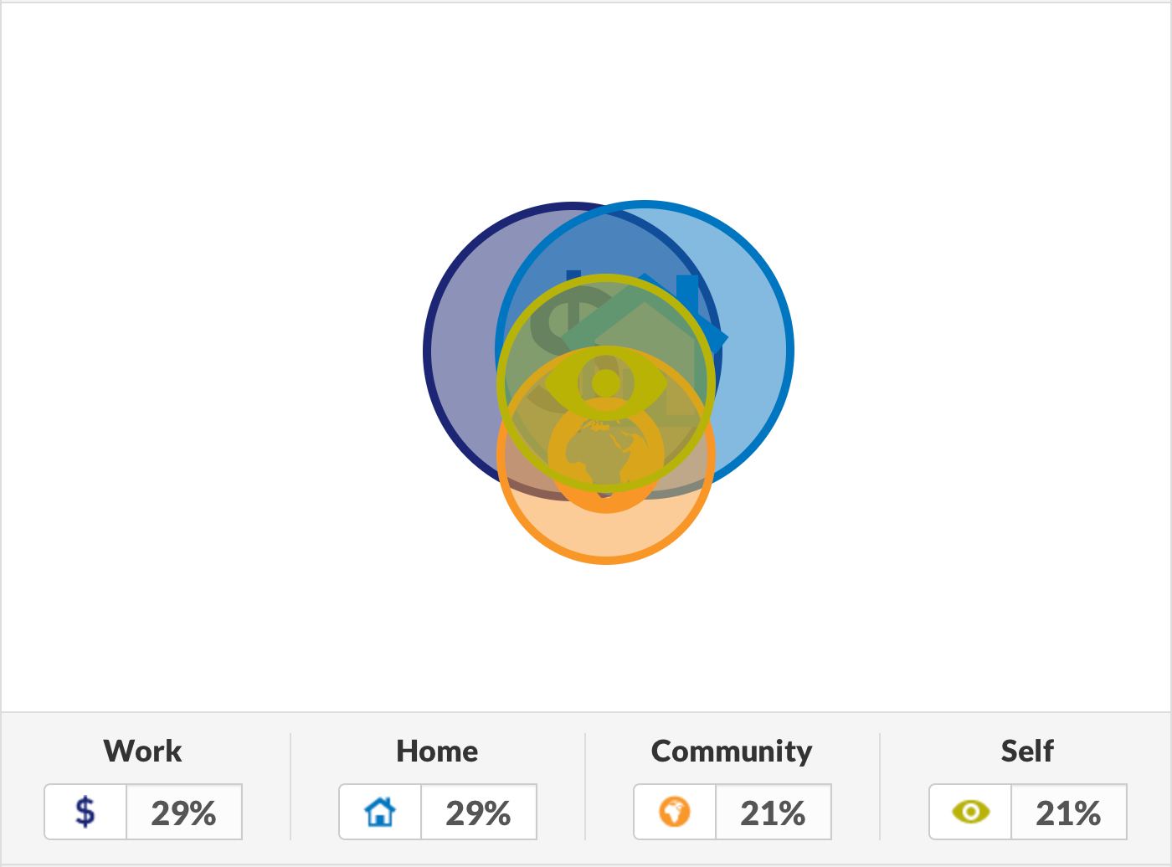The width and height of the screenshot is (1172, 867).
Task: Click the Community globe icon
Action: [x=675, y=812]
